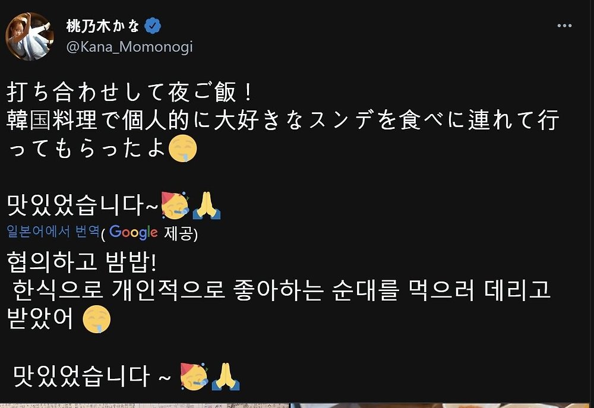
Task: Open the @Kana_Momonogi handle link
Action: (x=129, y=47)
